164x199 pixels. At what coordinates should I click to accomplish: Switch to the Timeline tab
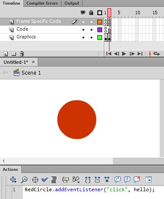coord(11,3)
